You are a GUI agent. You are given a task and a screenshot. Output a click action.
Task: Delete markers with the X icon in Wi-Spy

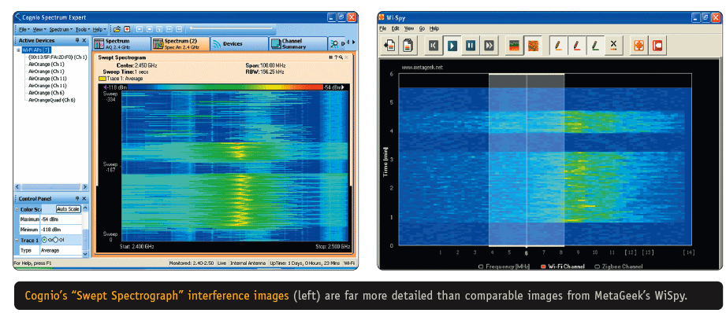tap(613, 46)
